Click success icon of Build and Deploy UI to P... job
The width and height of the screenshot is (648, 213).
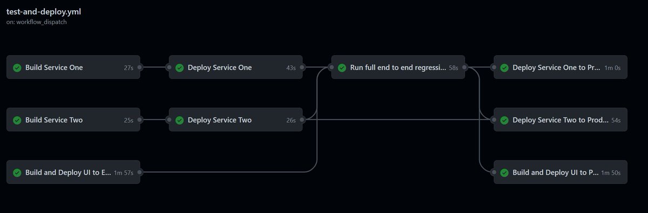[x=504, y=172]
